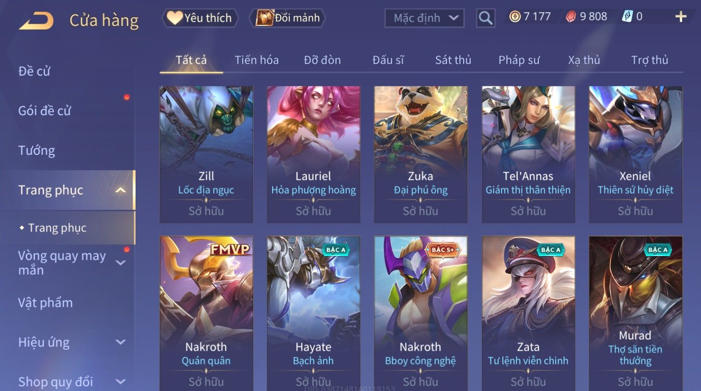Collapse the Trang phục sidebar section
This screenshot has height=391, width=701.
point(120,190)
